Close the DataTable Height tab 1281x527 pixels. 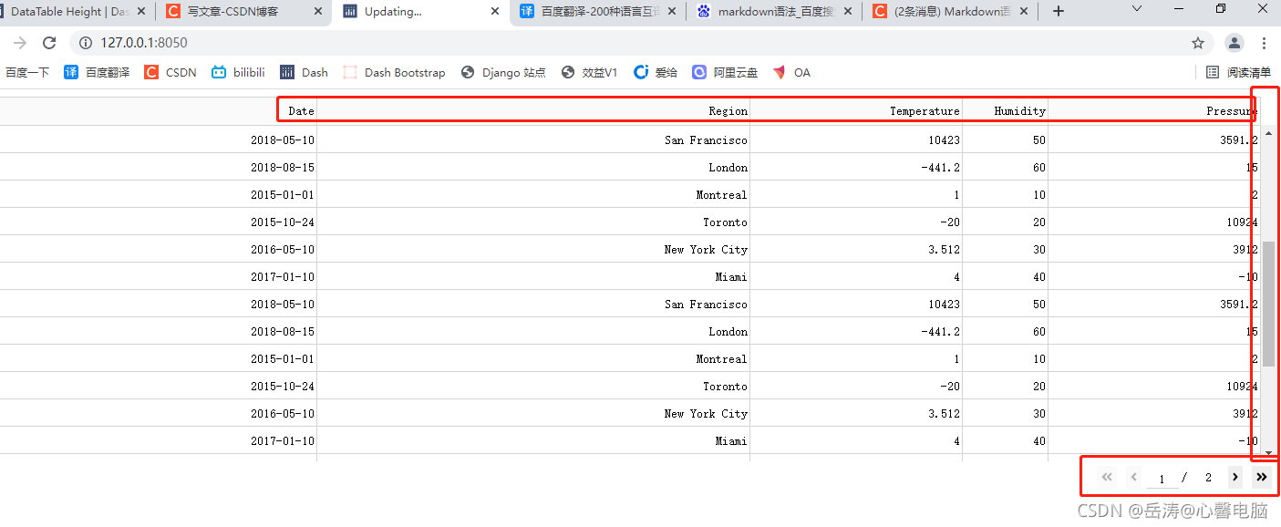click(x=141, y=12)
